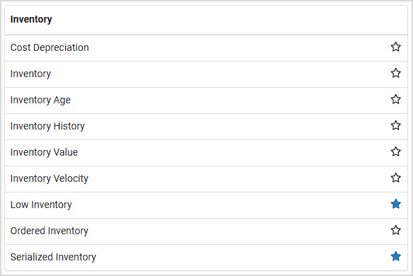Favorite the Cost Depreciation report star
This screenshot has width=413, height=276.
tap(395, 47)
